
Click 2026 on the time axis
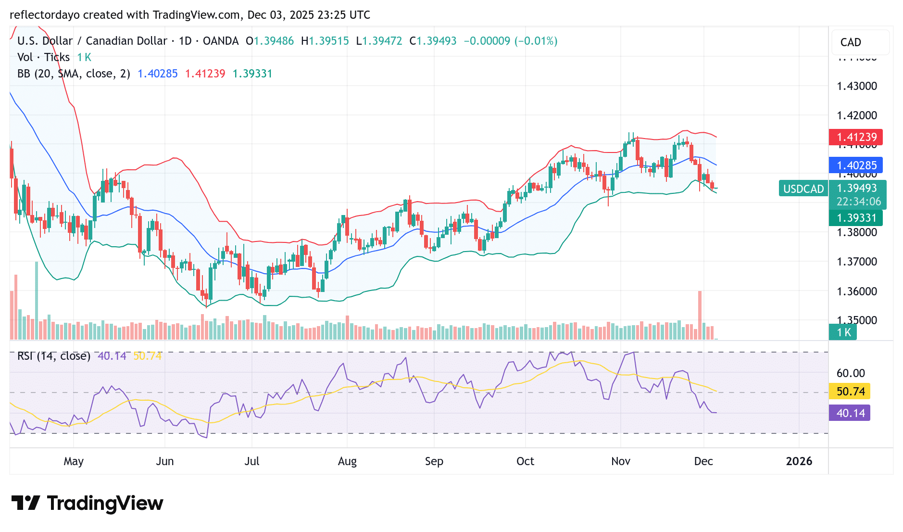pos(799,461)
